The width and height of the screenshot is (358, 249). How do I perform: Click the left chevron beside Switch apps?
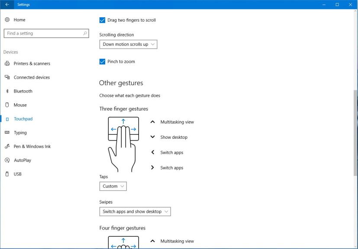point(152,152)
